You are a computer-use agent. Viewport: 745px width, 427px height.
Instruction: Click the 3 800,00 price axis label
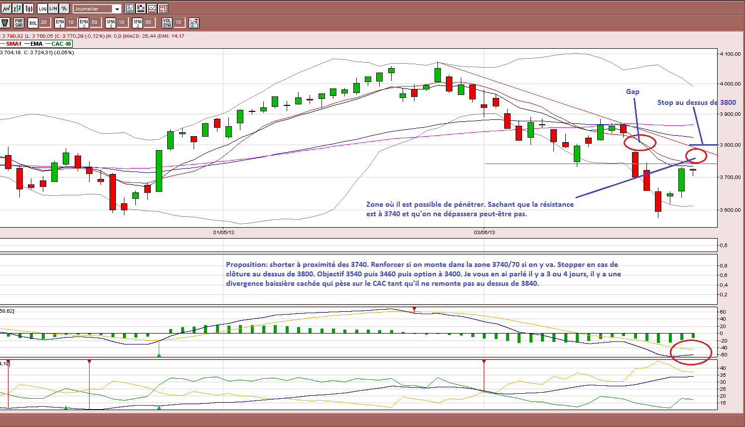(x=730, y=146)
